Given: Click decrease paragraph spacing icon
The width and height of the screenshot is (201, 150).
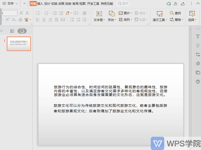Looking at the screenshot, I should click(x=78, y=20).
